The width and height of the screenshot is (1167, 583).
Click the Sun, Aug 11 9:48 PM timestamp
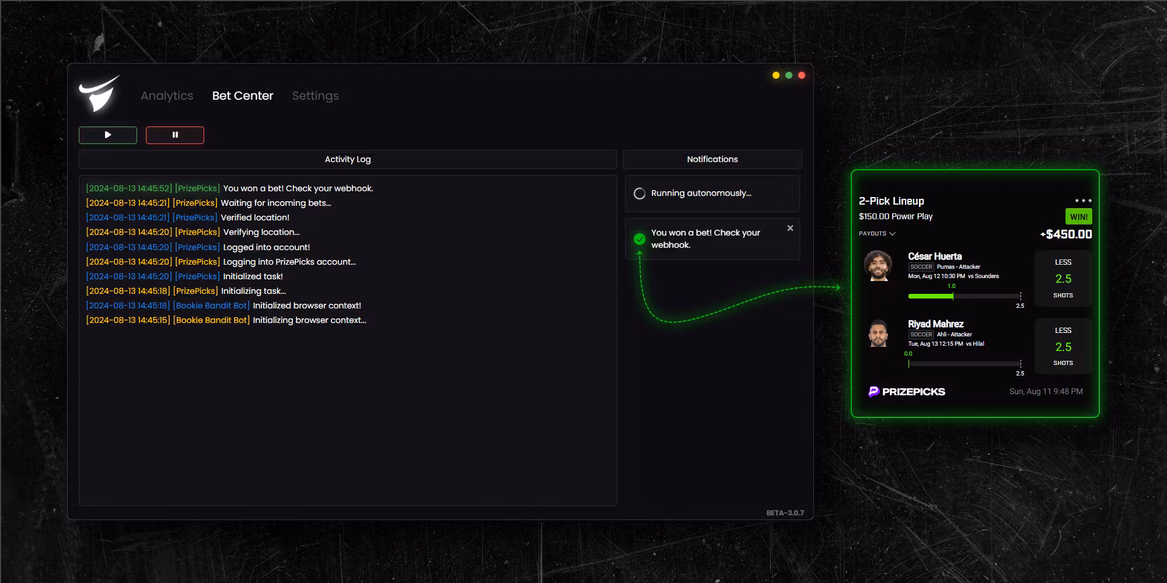(x=1046, y=392)
